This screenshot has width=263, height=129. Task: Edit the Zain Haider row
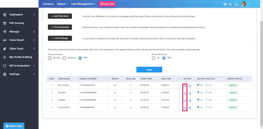coord(185,86)
